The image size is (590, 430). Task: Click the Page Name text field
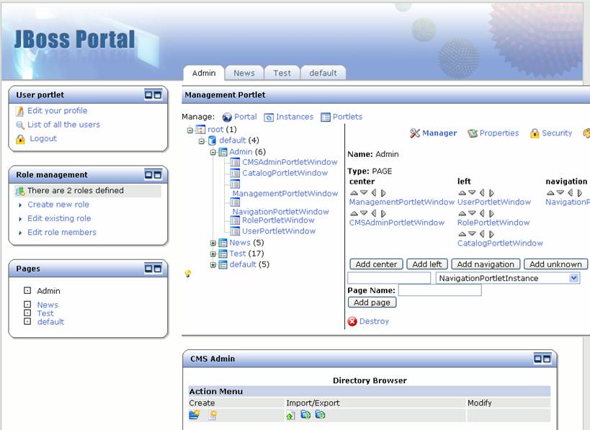click(x=440, y=290)
